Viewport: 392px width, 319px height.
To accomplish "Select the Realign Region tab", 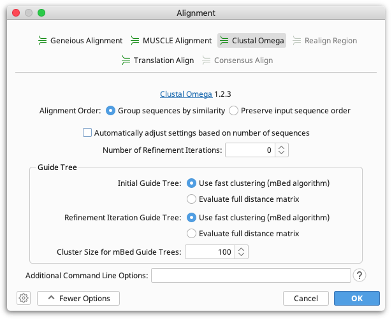I will (324, 41).
